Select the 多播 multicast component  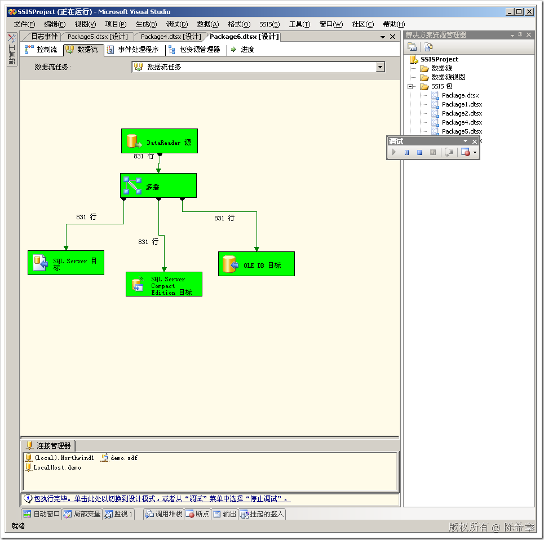[158, 185]
